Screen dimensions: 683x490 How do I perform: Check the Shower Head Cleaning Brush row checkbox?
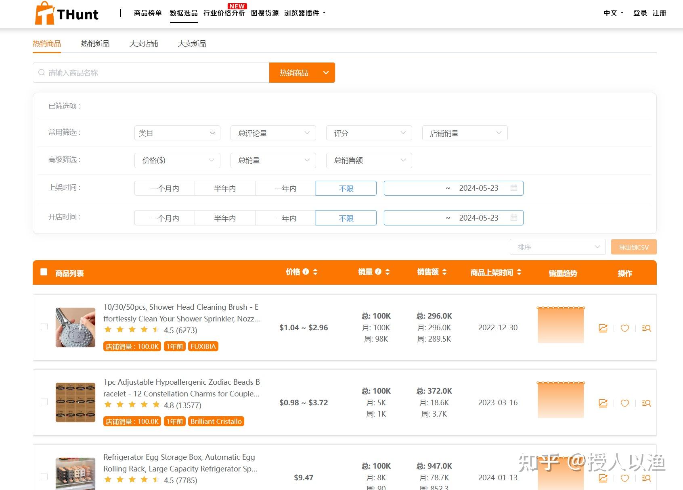(x=44, y=327)
